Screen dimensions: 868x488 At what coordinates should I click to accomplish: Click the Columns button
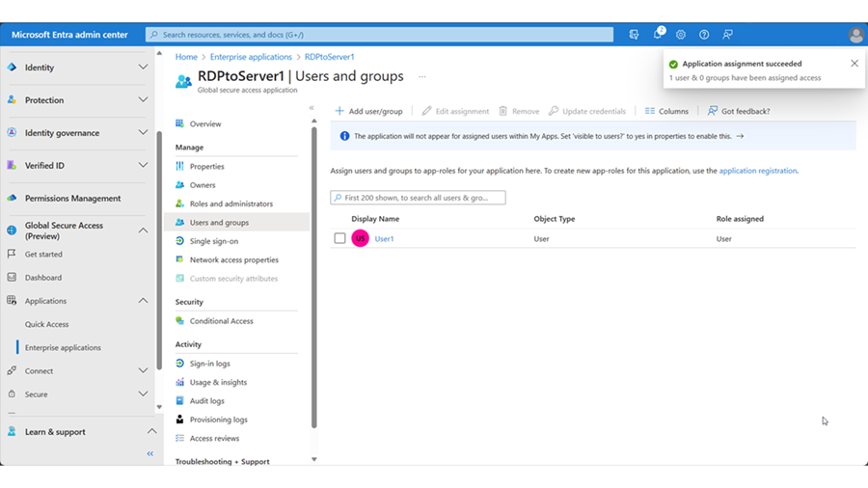666,111
